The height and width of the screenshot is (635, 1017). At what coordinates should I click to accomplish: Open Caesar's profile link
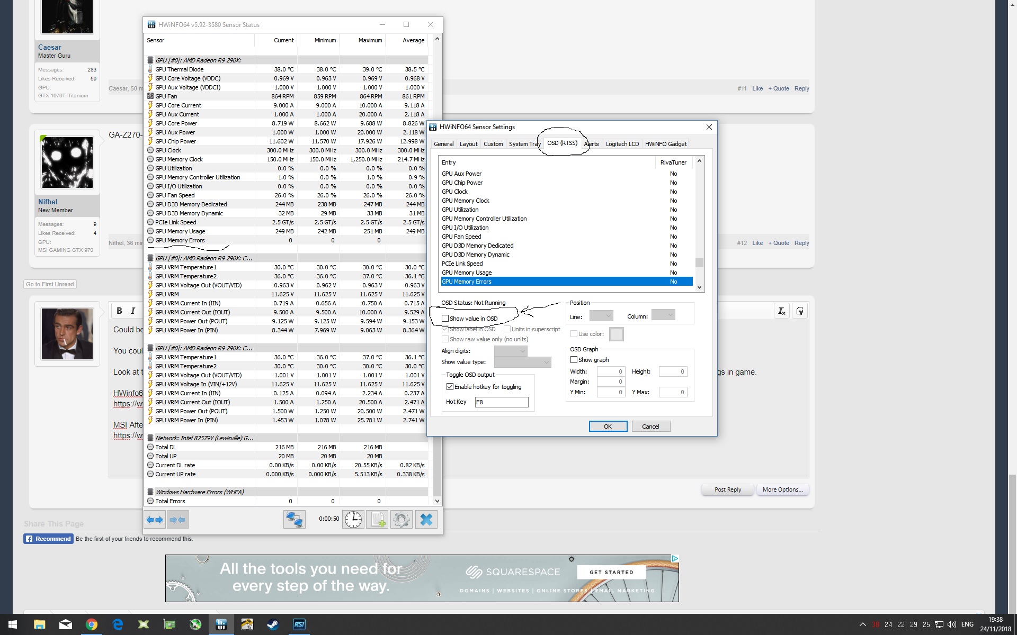49,47
